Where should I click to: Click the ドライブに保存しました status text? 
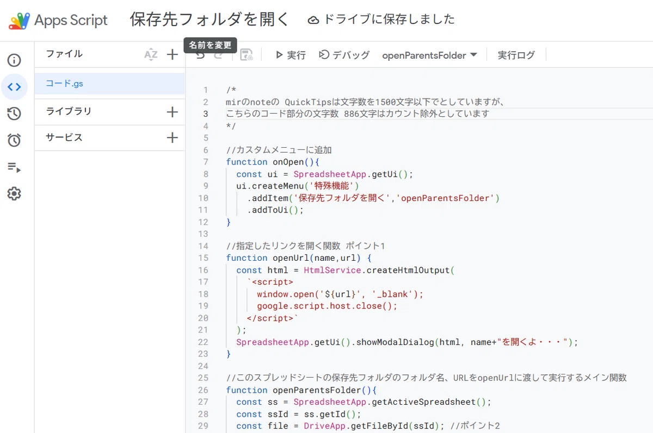(x=389, y=20)
